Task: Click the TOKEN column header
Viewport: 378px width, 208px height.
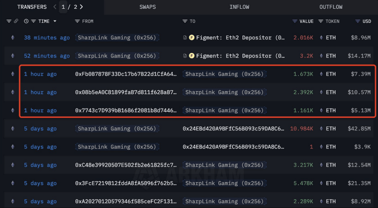Action: click(333, 21)
